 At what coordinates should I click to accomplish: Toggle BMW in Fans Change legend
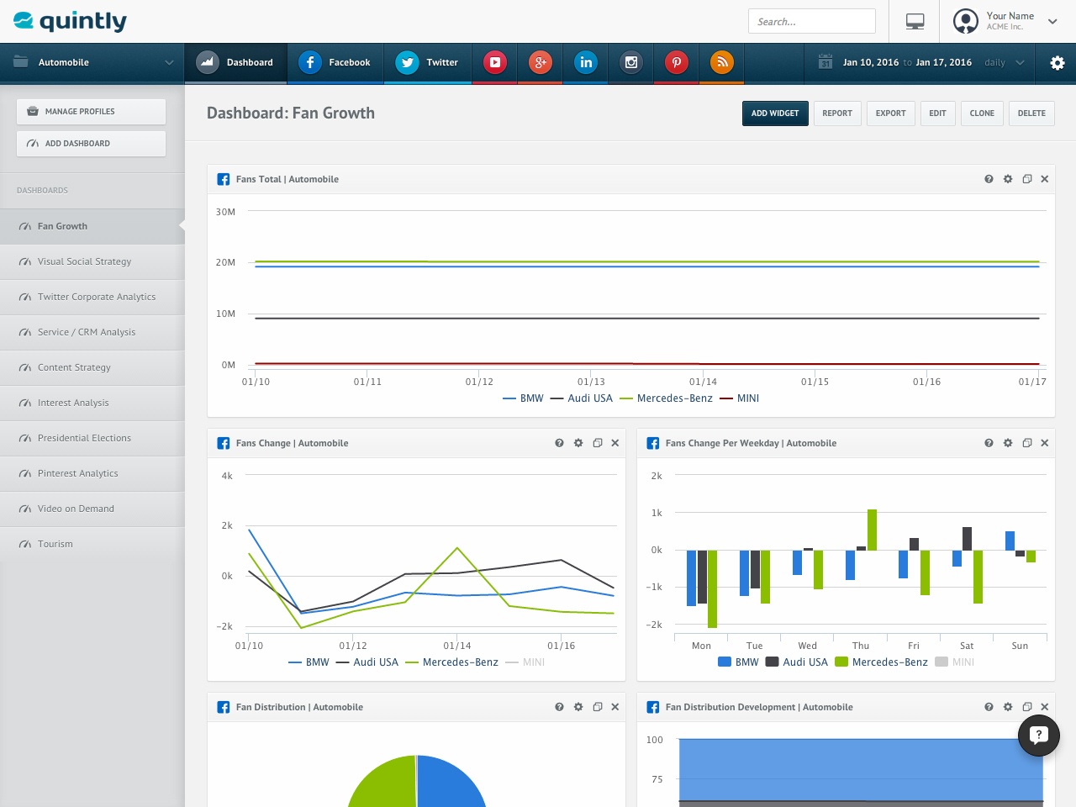[x=309, y=662]
